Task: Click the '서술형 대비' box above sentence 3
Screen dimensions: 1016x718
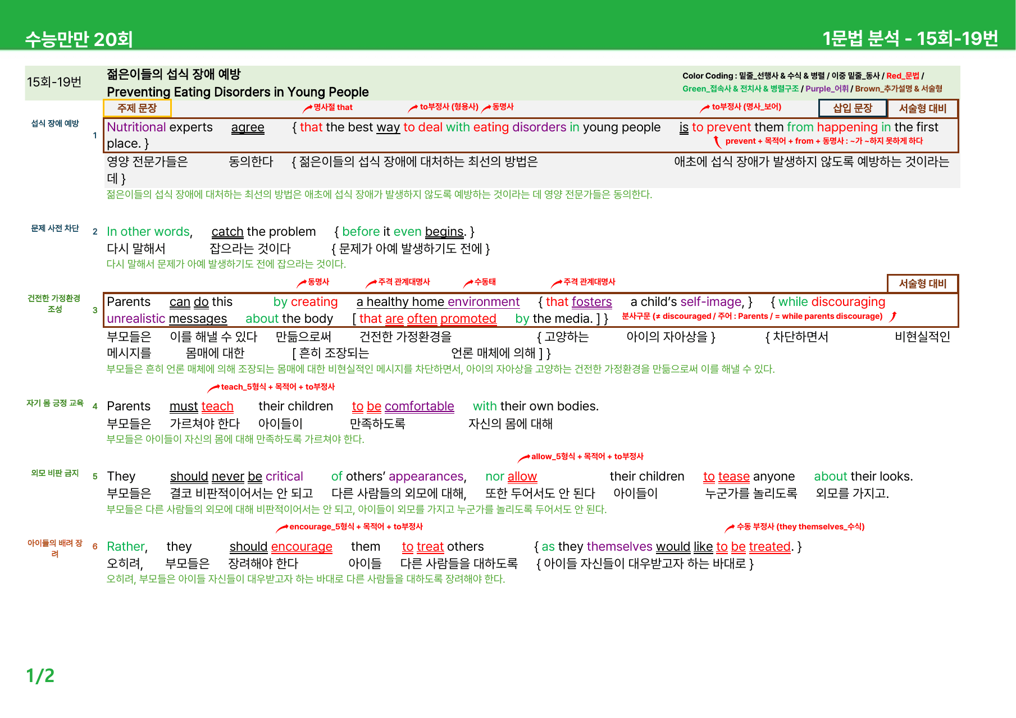Action: click(x=923, y=283)
